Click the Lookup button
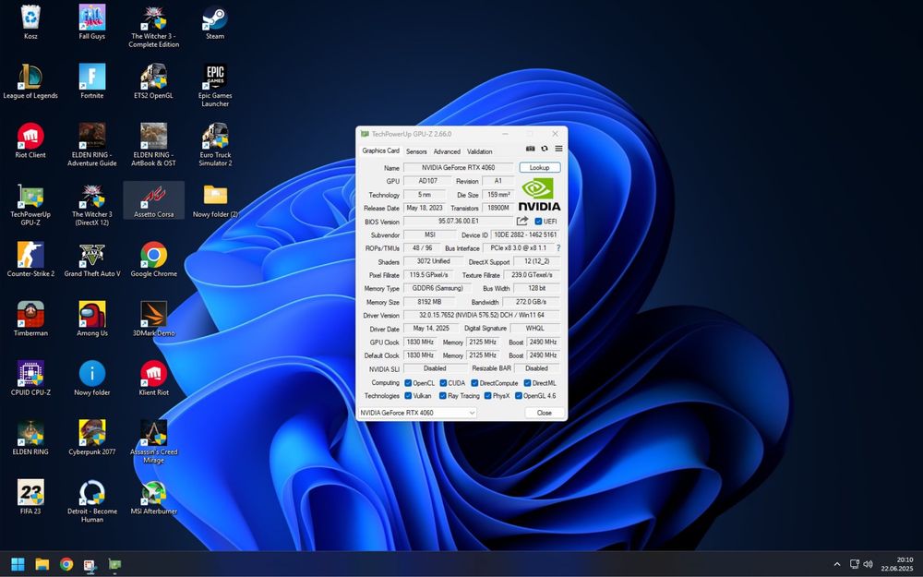This screenshot has width=923, height=577. [540, 168]
